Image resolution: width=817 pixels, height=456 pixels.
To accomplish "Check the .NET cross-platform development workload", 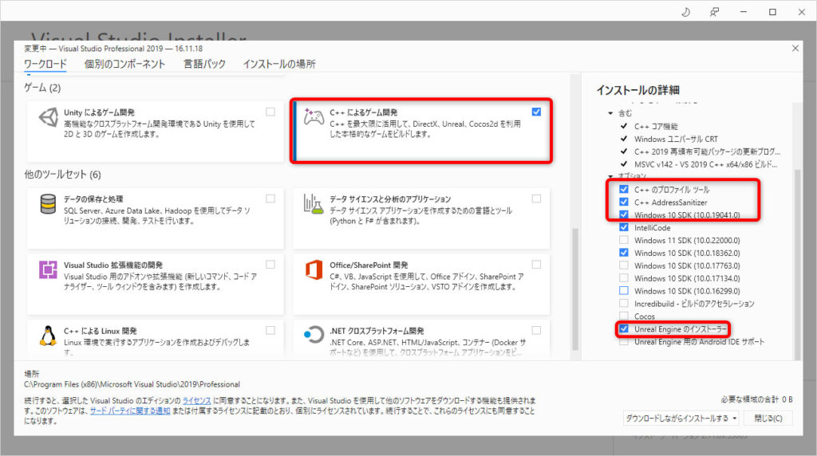I will click(x=536, y=330).
